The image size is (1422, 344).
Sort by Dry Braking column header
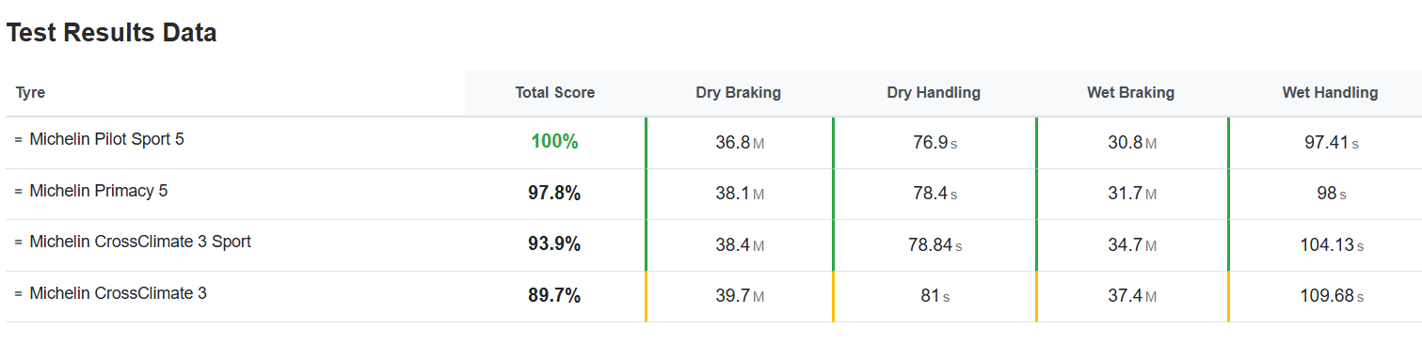click(739, 93)
